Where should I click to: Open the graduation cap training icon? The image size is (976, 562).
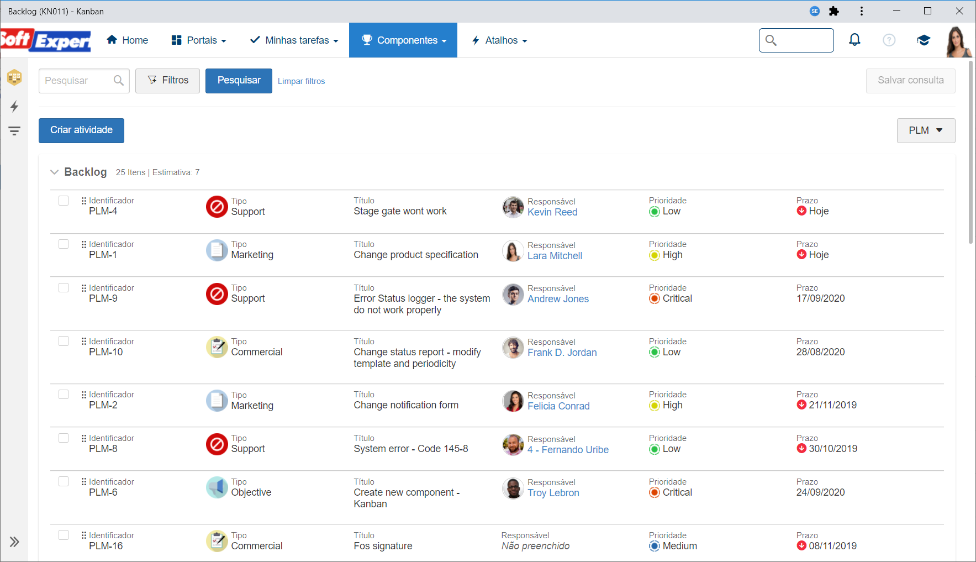coord(924,40)
